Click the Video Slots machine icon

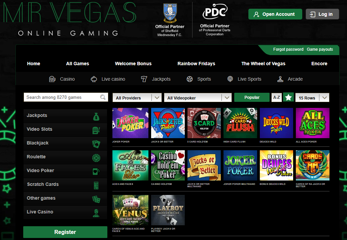pos(96,130)
